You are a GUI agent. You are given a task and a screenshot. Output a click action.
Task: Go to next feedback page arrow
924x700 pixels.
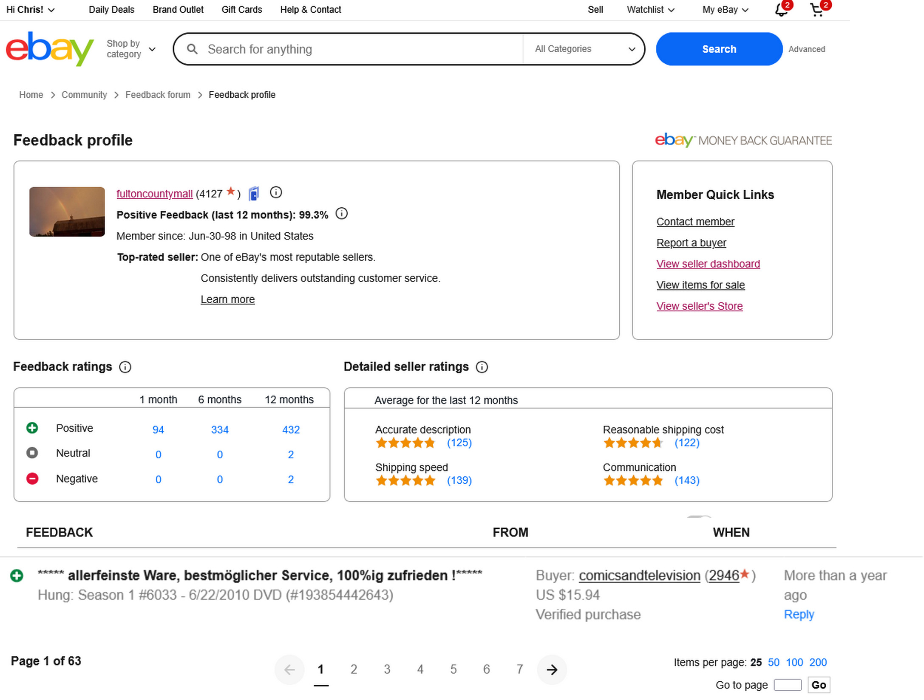(552, 670)
